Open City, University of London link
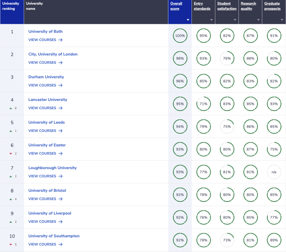 pos(53,54)
